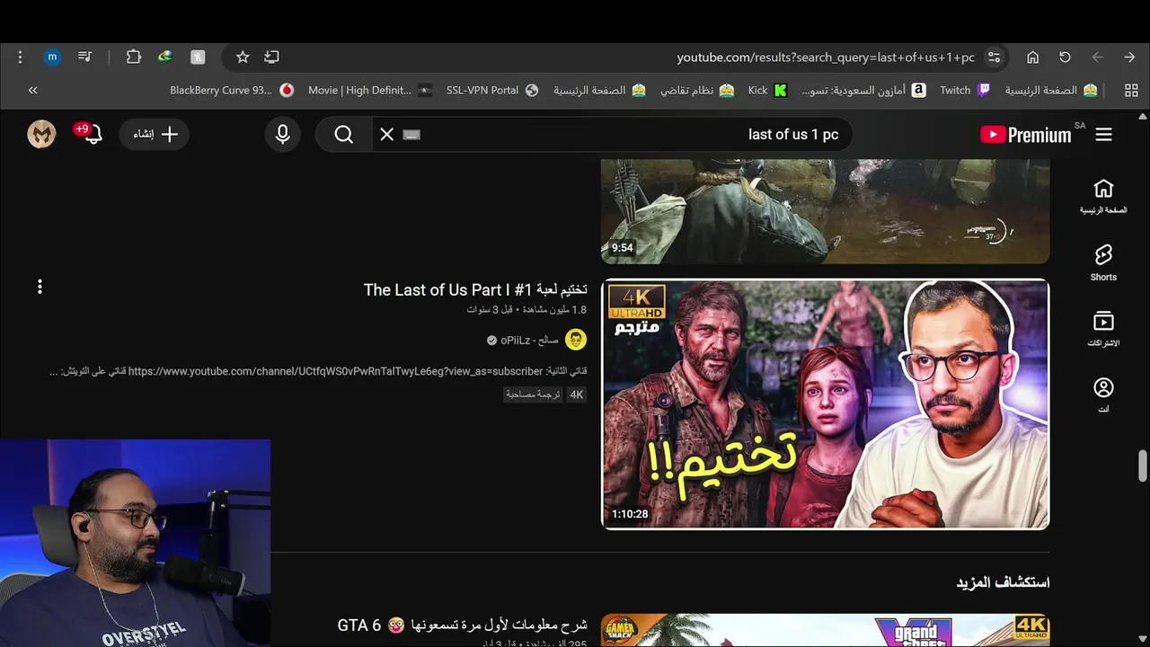Open three-dot options for The Last of Us video
Viewport: 1150px width, 647px height.
(40, 287)
